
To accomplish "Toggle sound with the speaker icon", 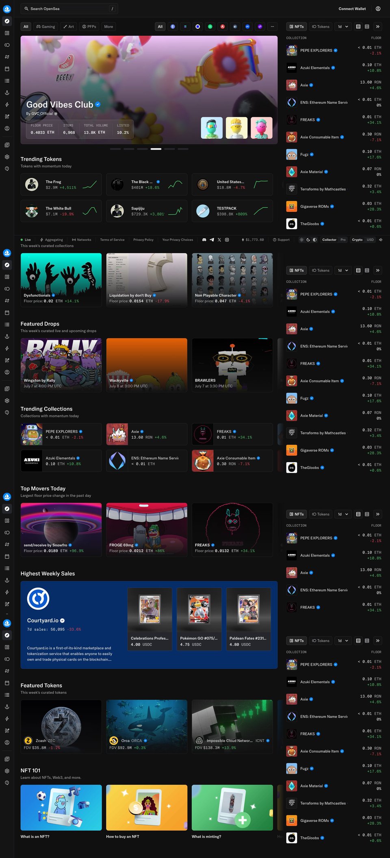I will [x=381, y=240].
